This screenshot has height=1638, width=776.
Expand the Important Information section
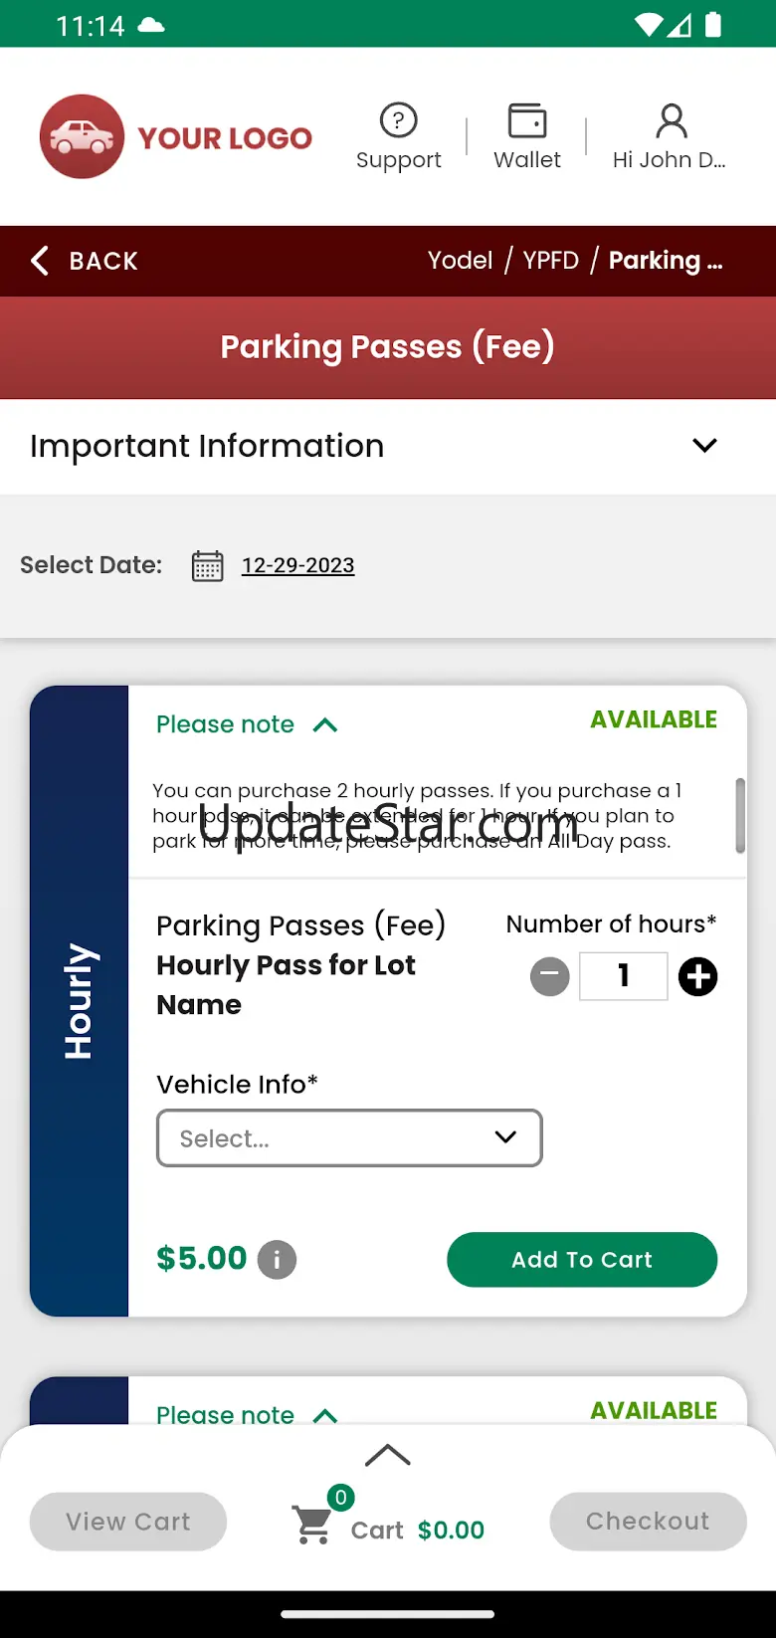[x=704, y=446]
